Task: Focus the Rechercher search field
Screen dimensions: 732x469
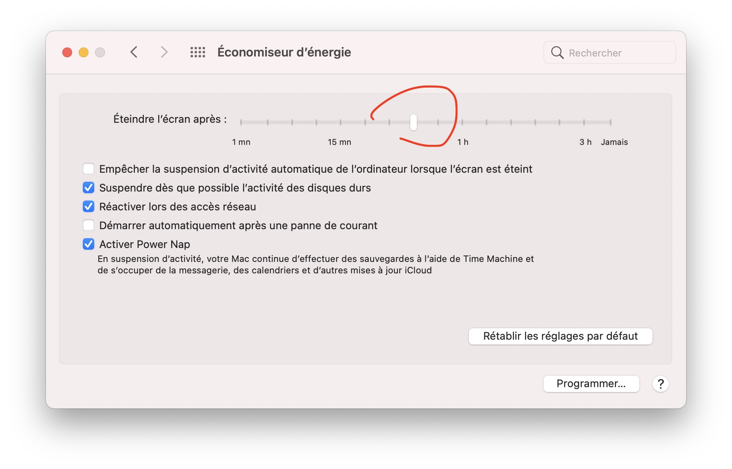Action: pyautogui.click(x=609, y=53)
